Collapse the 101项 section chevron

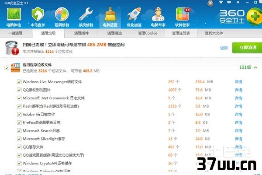point(255,67)
